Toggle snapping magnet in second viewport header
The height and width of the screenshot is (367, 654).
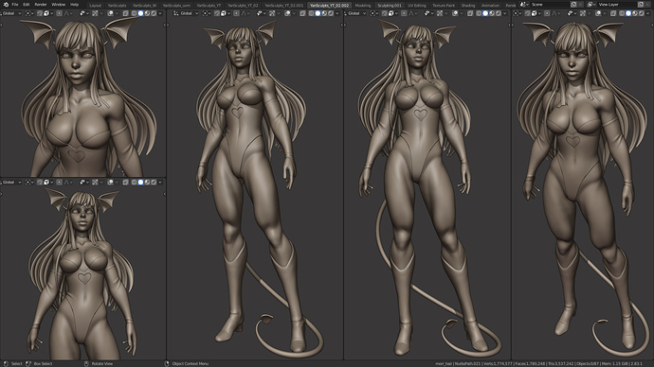click(x=217, y=13)
